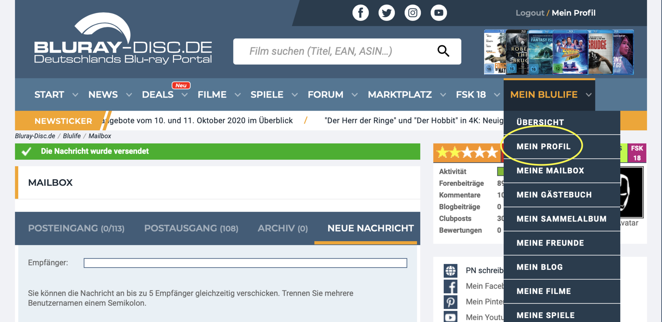Image resolution: width=662 pixels, height=322 pixels.
Task: Switch to the POSTEINGANG tab
Action: [76, 228]
